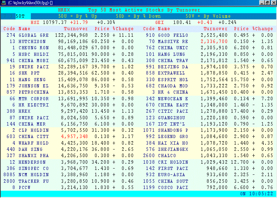
Task: Select the MTR CORPOR stock name
Action: 34,98
